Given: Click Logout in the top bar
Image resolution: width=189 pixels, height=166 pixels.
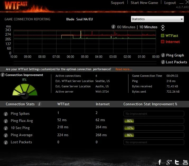Looking at the screenshot, I should pyautogui.click(x=170, y=3).
